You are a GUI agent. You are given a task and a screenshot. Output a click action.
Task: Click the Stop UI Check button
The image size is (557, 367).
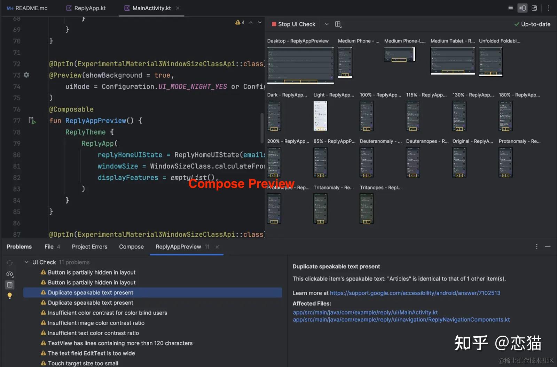click(293, 24)
